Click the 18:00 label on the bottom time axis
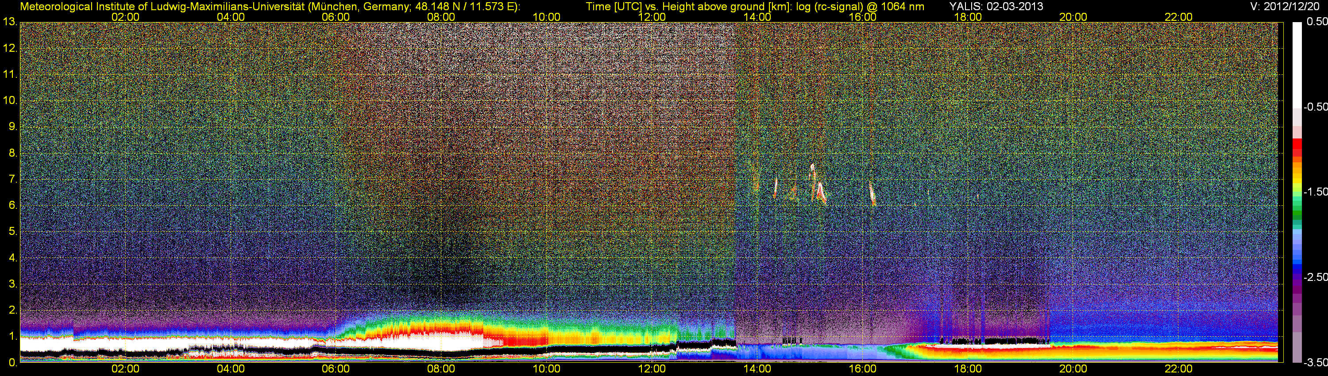This screenshot has height=376, width=1328. tap(968, 369)
